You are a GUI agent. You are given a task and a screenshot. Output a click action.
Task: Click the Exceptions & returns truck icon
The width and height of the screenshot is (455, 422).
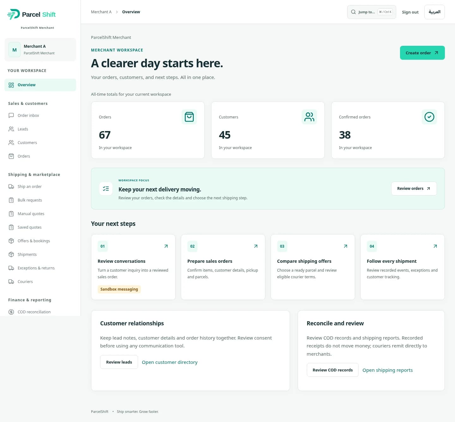point(11,268)
